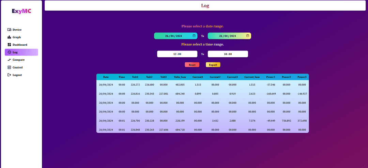Go to the Compare page
Image resolution: width=368 pixels, height=168 pixels.
[x=18, y=60]
